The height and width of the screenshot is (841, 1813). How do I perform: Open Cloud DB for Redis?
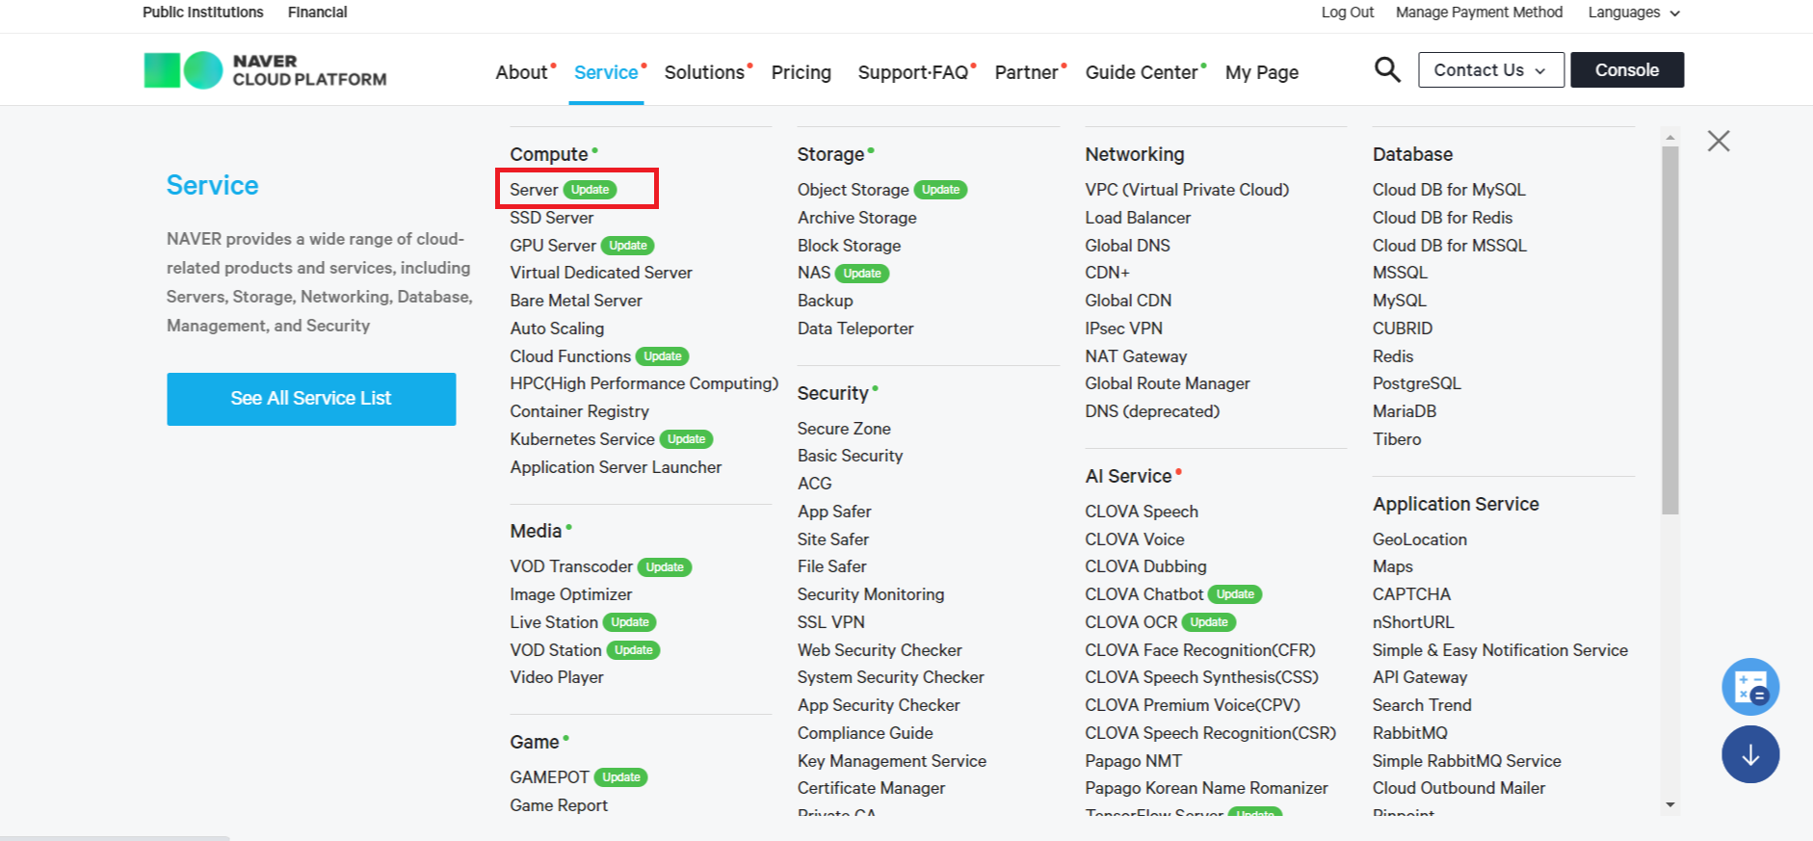point(1442,218)
